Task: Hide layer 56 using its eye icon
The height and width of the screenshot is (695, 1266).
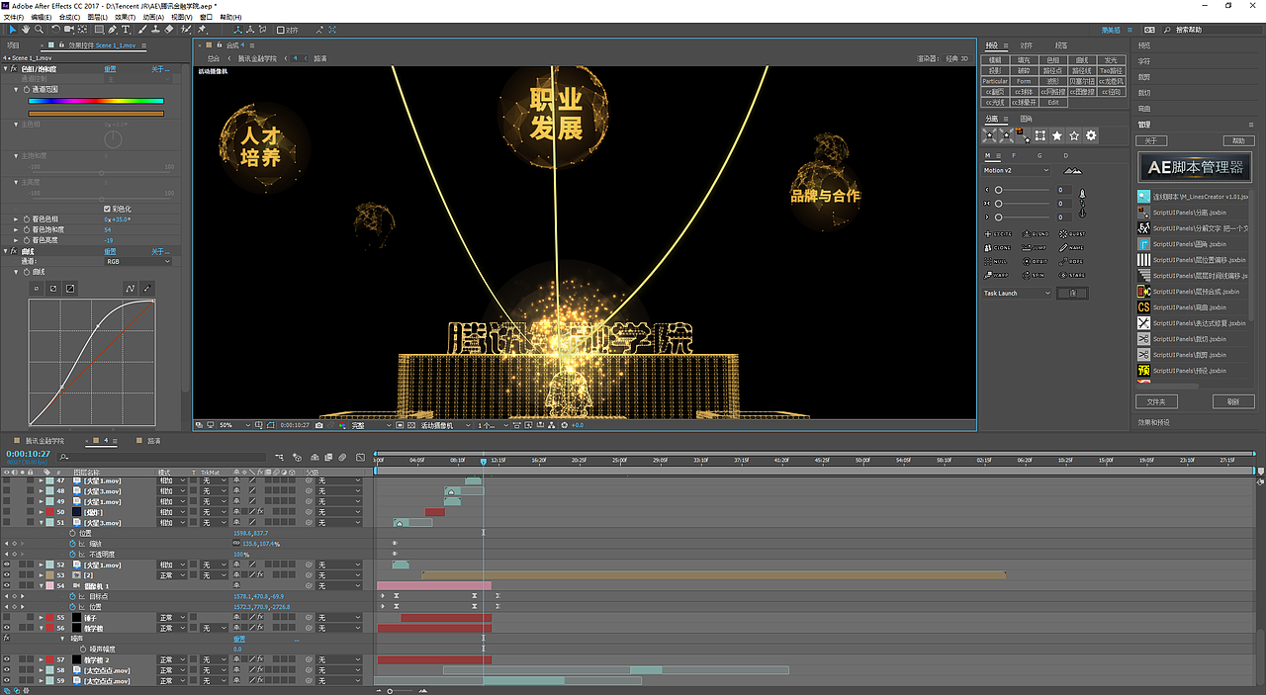Action: 6,628
